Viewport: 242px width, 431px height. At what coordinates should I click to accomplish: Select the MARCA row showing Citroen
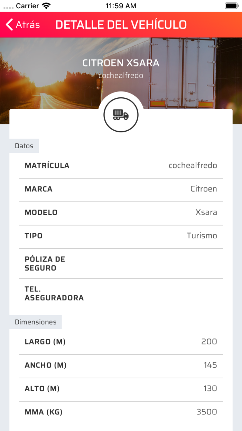(x=121, y=189)
